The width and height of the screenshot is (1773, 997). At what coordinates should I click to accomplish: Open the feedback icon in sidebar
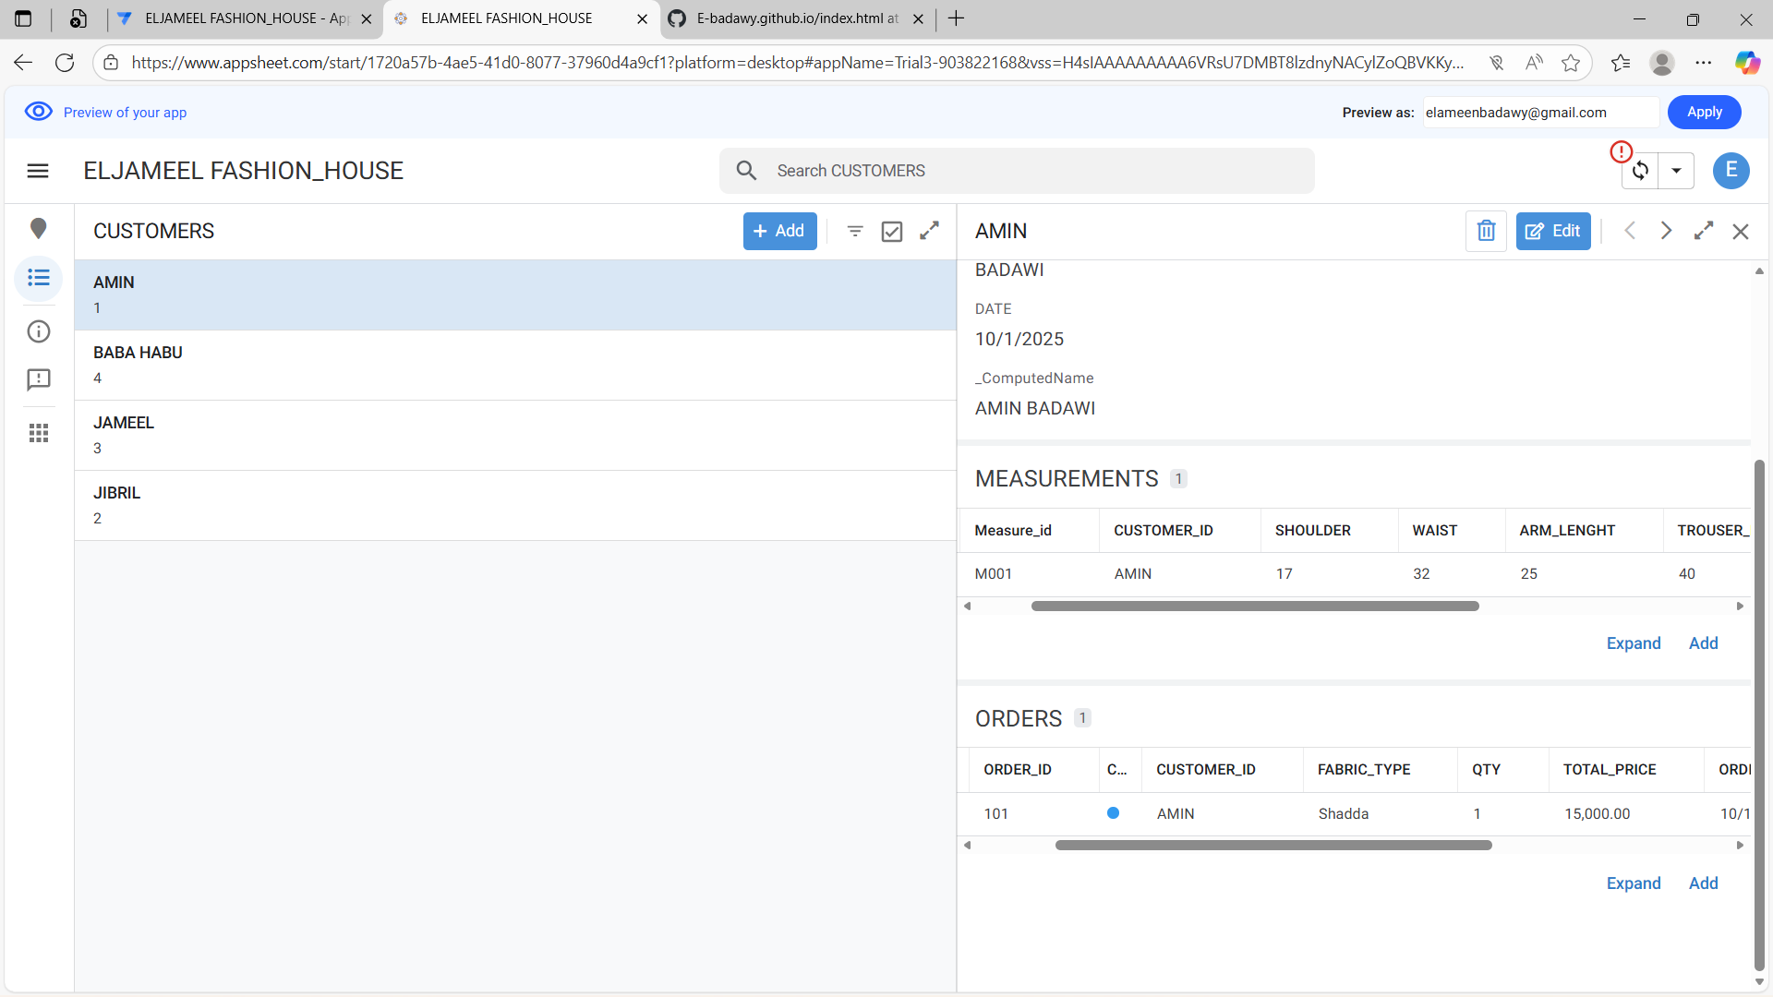(x=38, y=379)
